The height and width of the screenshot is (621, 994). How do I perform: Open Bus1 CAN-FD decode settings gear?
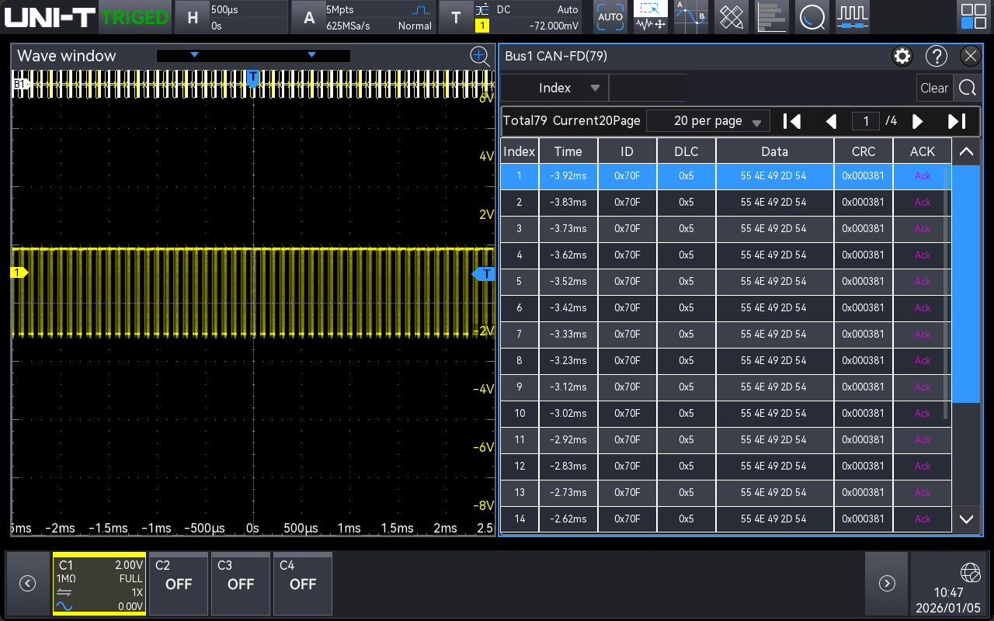pos(902,56)
